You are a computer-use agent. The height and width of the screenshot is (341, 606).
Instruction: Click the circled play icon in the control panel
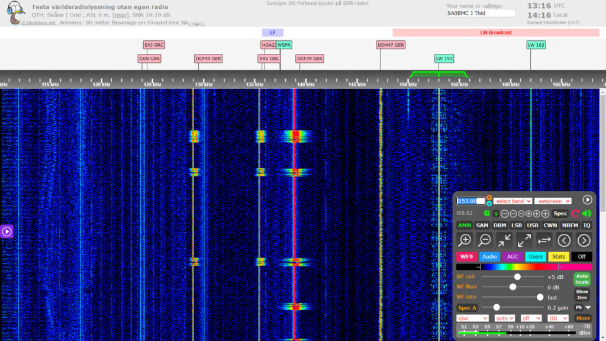(587, 200)
